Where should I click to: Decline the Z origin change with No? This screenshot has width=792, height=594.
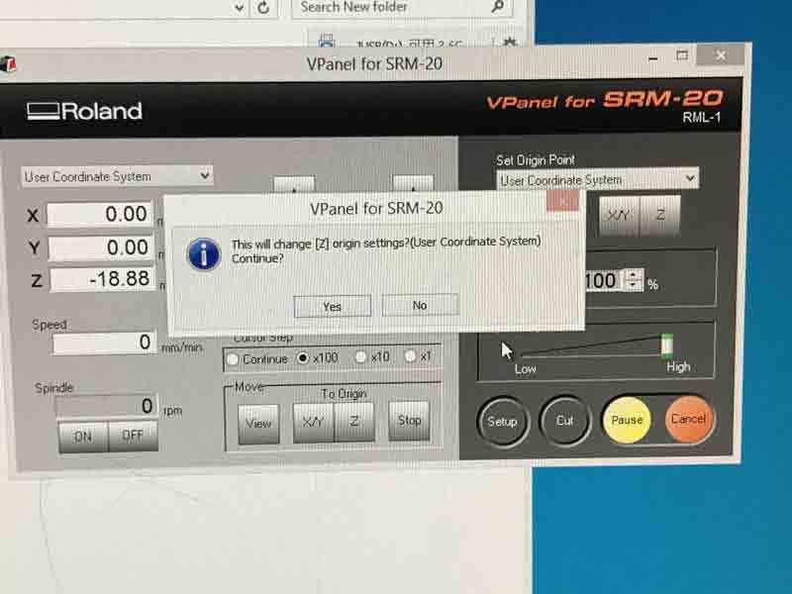tap(420, 305)
